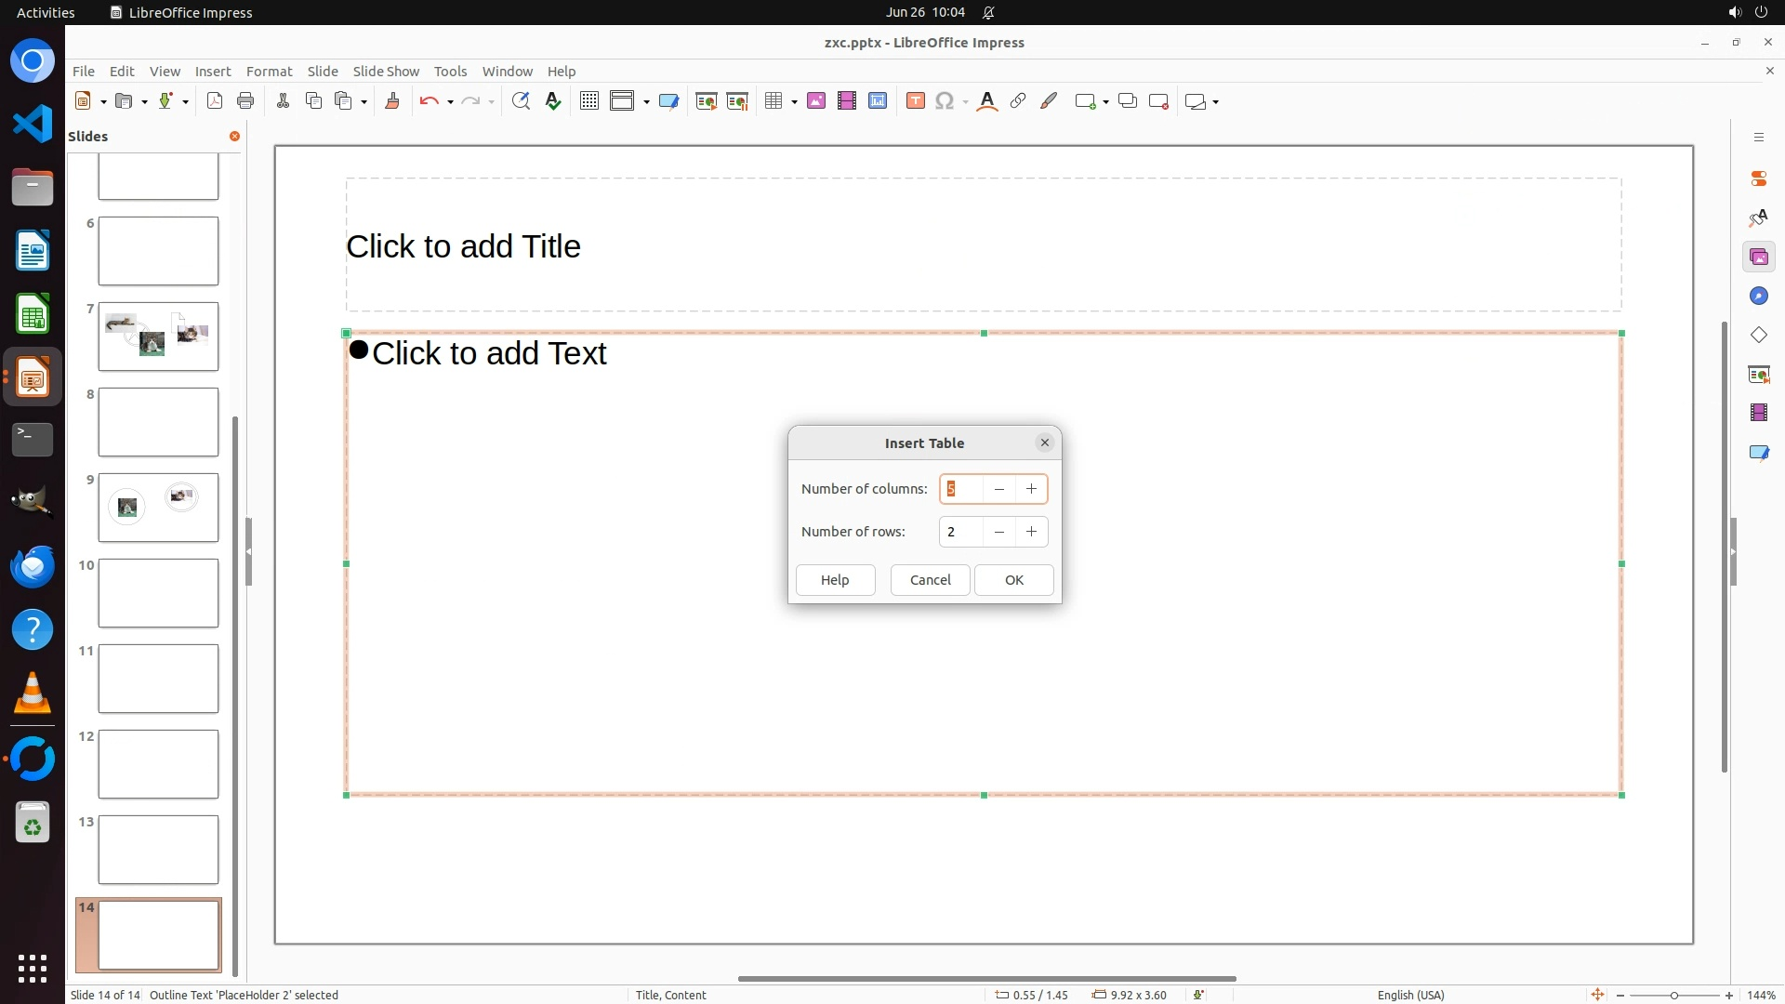Click the Print toolbar icon
The height and width of the screenshot is (1004, 1785).
coord(245,101)
